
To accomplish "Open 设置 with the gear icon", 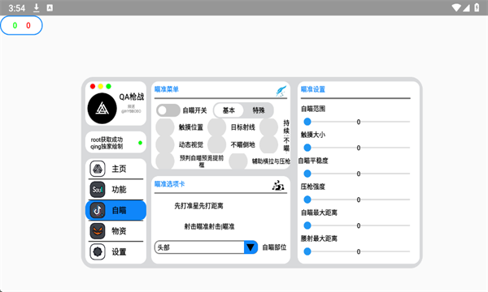I will (x=98, y=251).
